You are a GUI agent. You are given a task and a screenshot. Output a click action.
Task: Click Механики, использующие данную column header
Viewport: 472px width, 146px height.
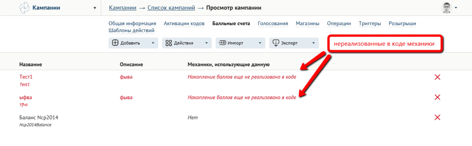(x=229, y=64)
